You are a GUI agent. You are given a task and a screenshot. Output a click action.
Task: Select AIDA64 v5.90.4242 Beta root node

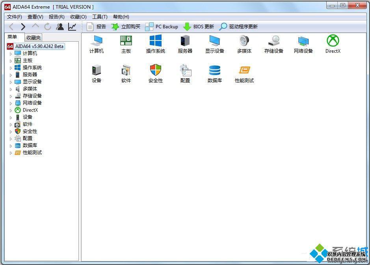[x=35, y=46]
